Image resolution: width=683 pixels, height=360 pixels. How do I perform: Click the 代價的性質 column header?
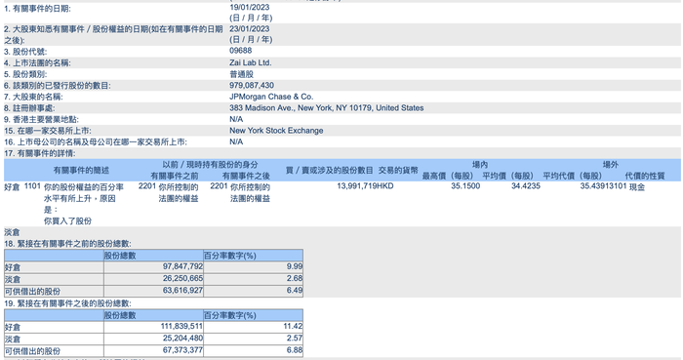point(645,176)
